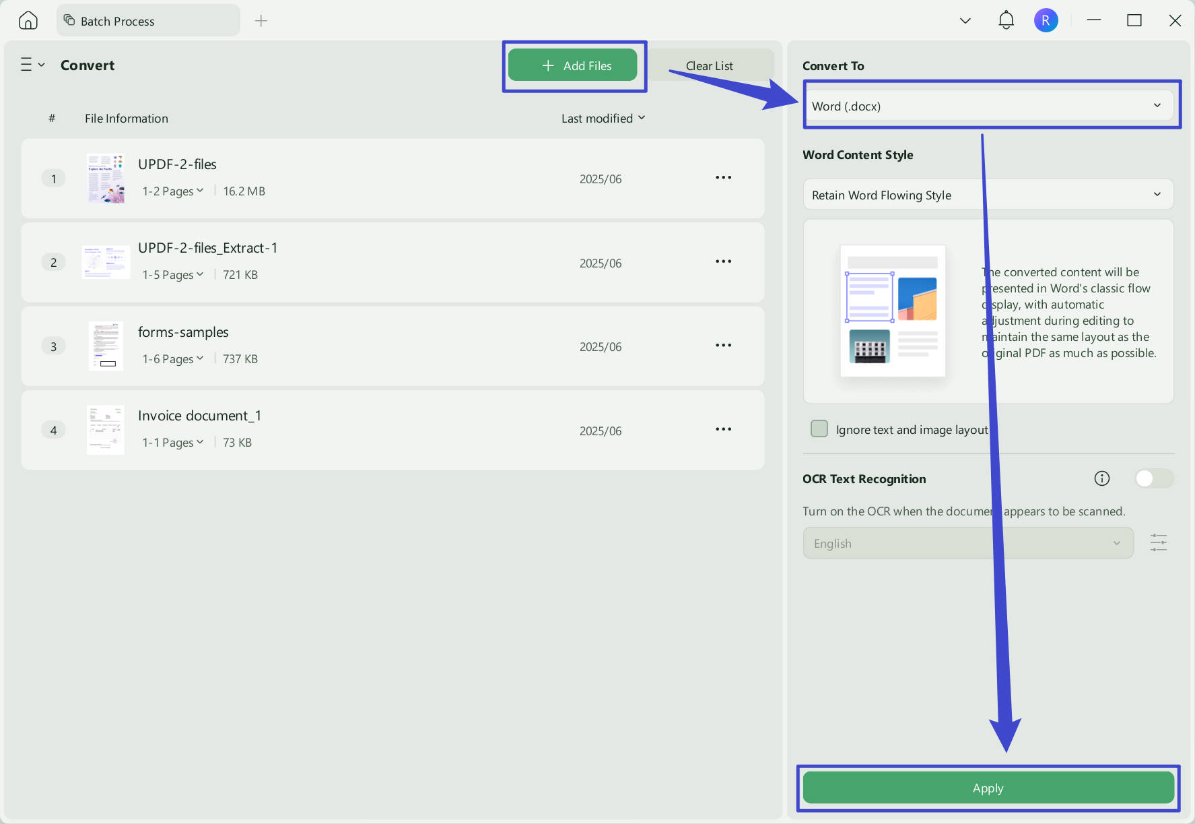Expand the 1-2 Pages range selector
This screenshot has height=824, width=1195.
tap(173, 191)
